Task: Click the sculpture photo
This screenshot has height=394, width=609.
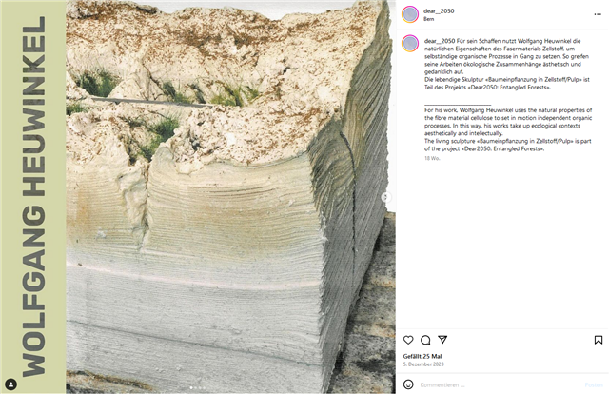Action: (230, 197)
